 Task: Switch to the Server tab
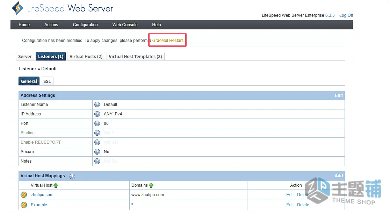click(x=25, y=57)
